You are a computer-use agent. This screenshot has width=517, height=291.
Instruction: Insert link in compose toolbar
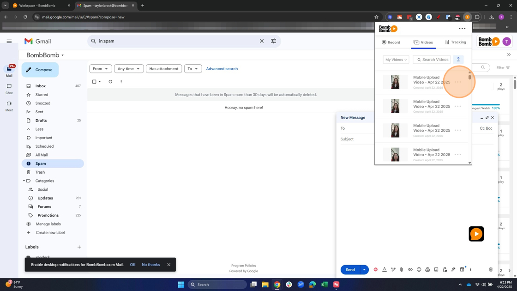410,270
